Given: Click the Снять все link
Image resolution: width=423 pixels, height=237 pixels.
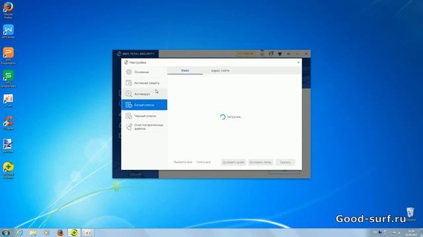Looking at the screenshot, I should click(204, 162).
